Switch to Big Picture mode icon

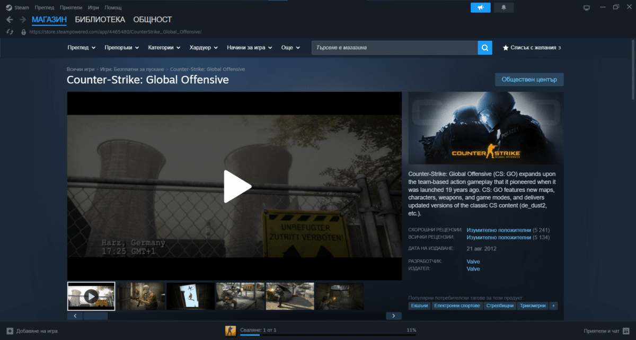pyautogui.click(x=587, y=7)
